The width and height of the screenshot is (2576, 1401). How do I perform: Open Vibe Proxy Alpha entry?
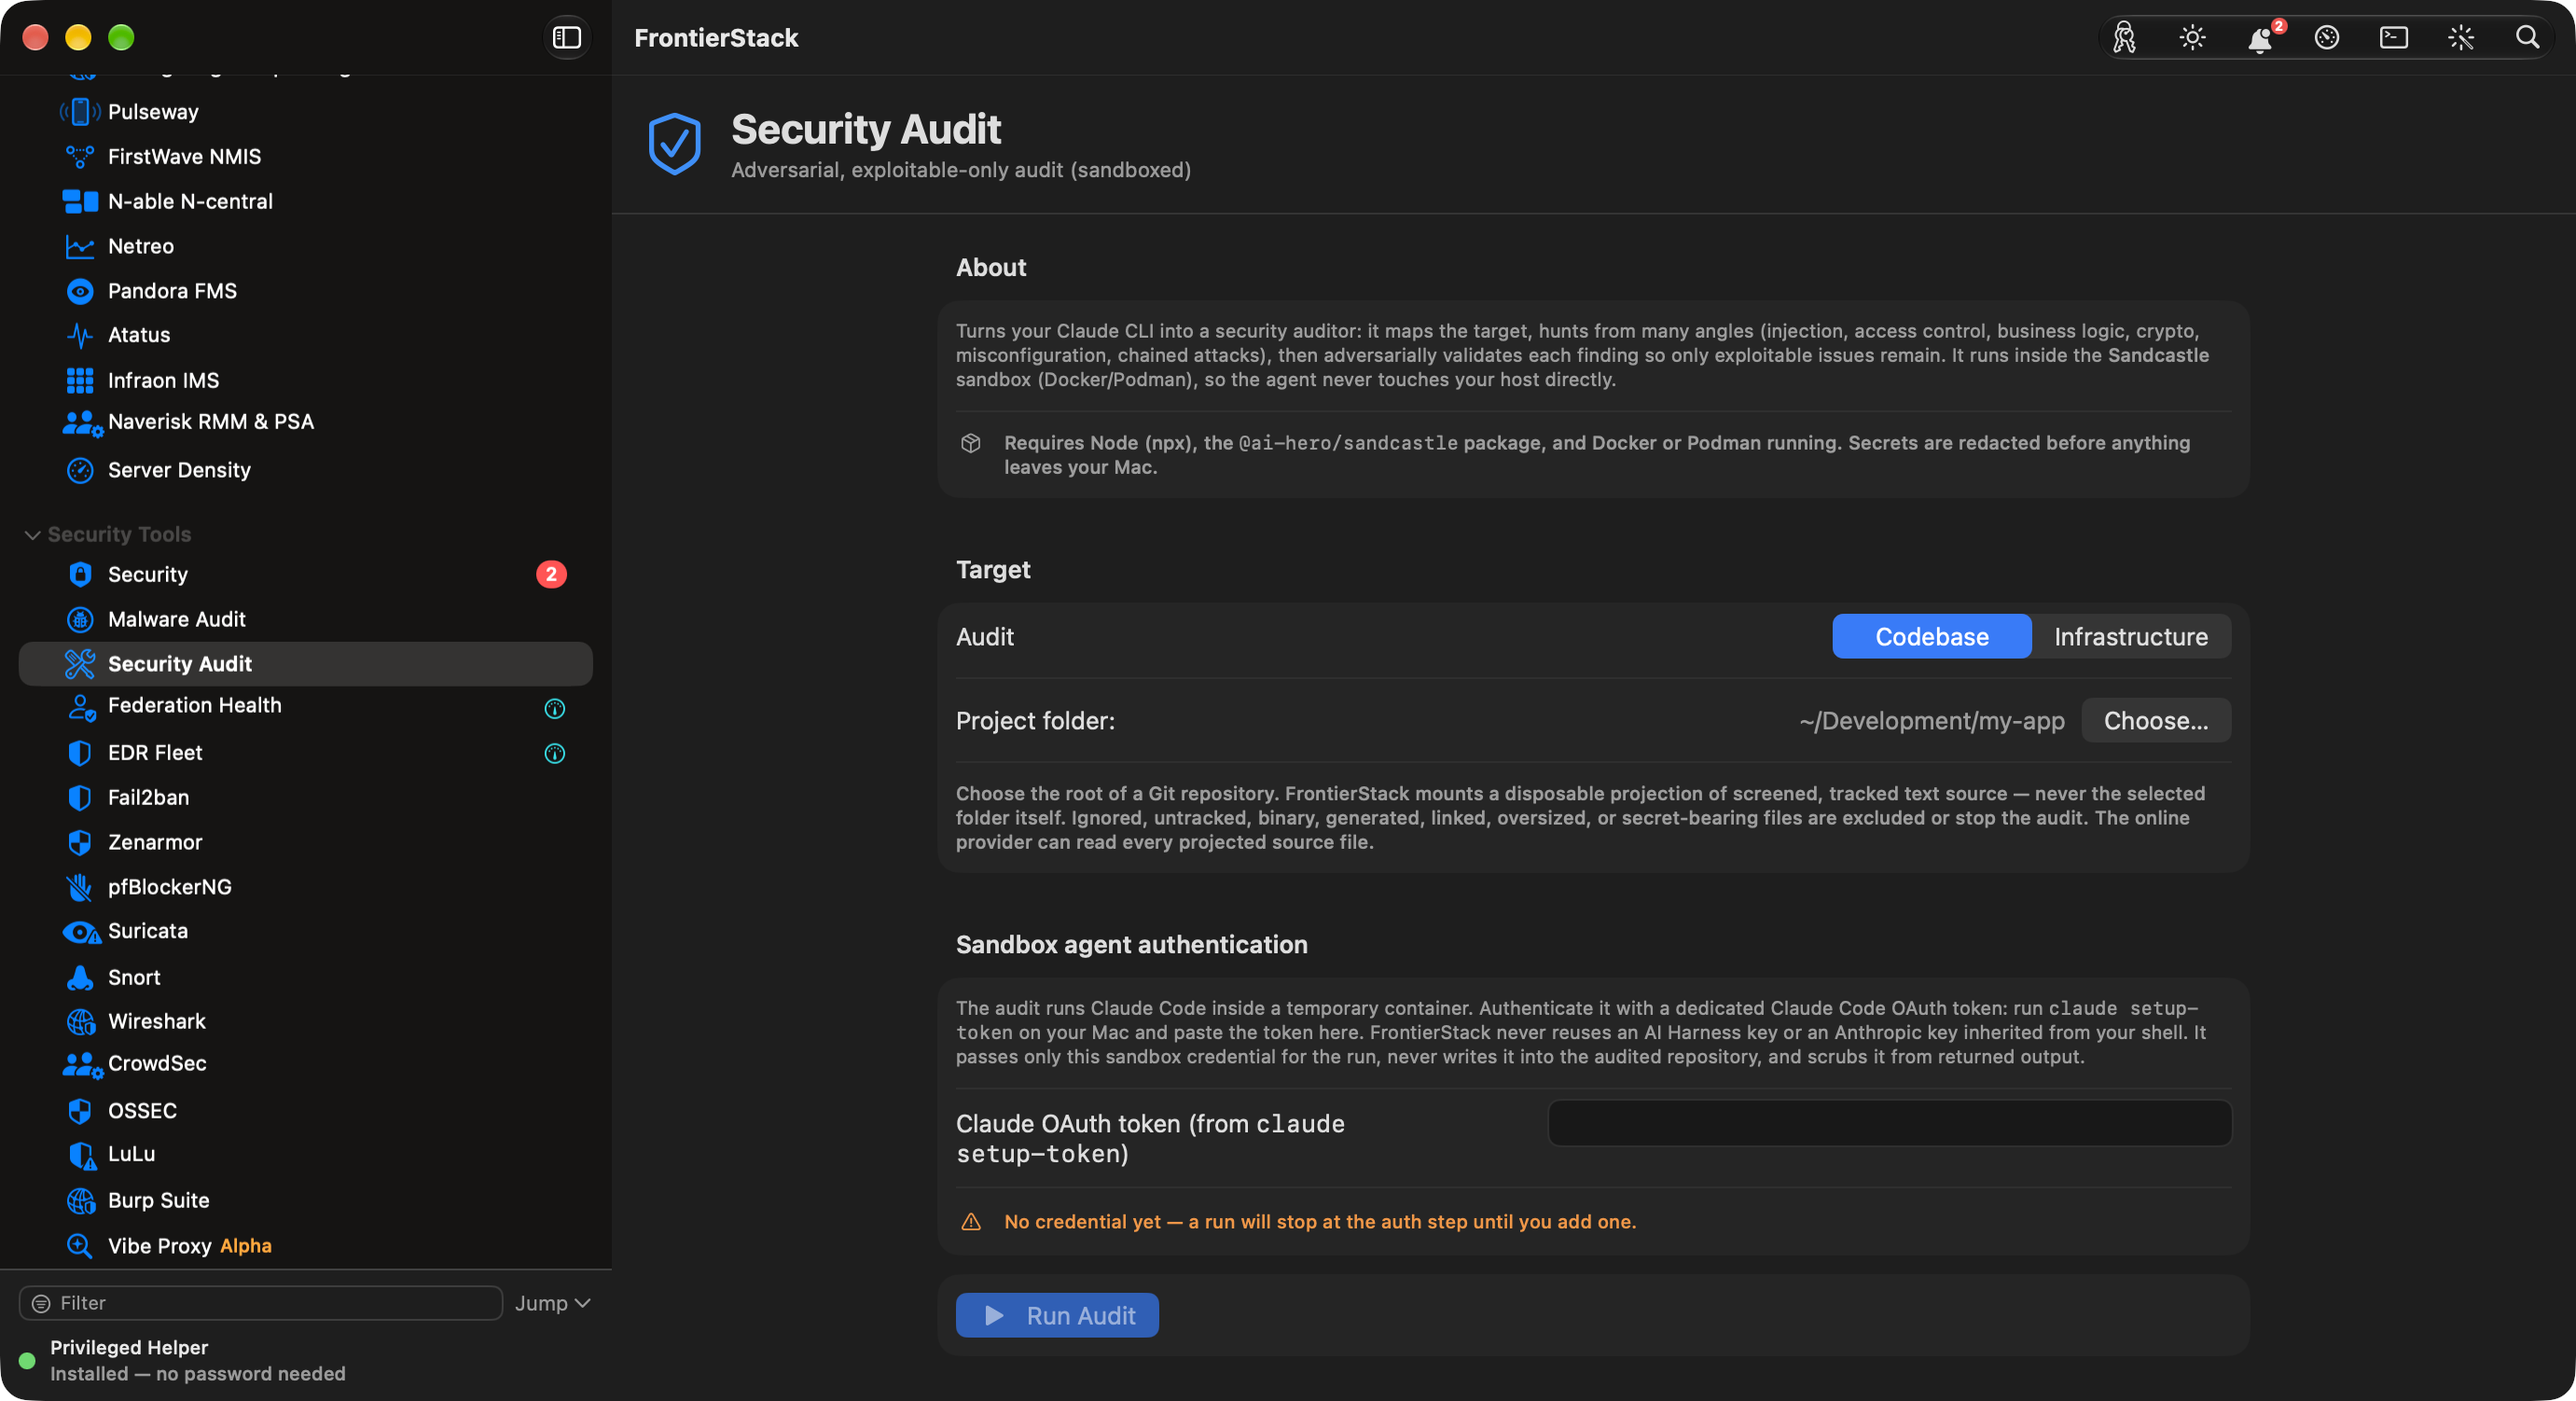(x=306, y=1245)
